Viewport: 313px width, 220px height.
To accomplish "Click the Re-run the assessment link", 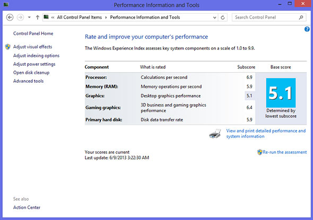I will (x=285, y=152).
